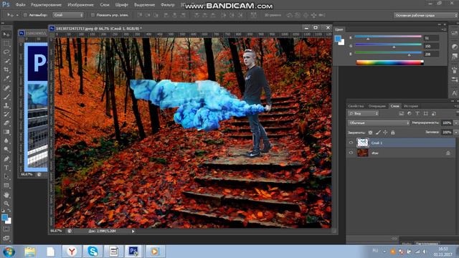The image size is (459, 258).
Task: Lock image pixels brush icon
Action: 378,133
